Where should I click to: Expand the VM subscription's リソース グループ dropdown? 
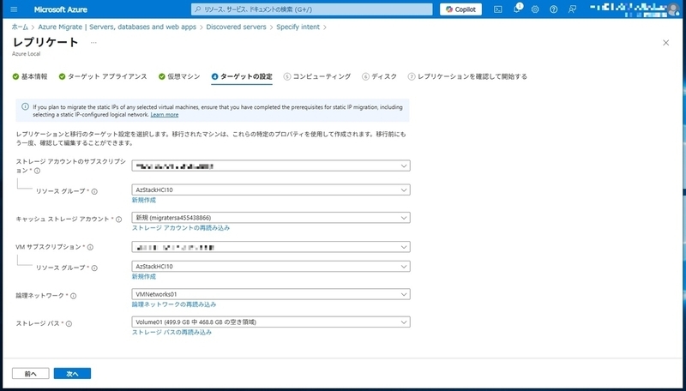pos(271,267)
